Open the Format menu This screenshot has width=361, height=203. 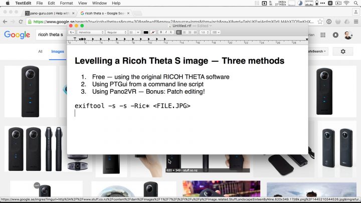(x=67, y=3)
